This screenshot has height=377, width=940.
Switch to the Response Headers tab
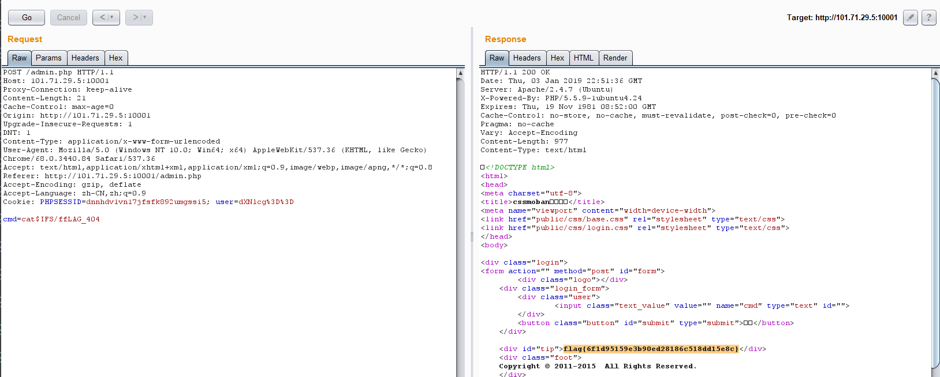tap(527, 58)
